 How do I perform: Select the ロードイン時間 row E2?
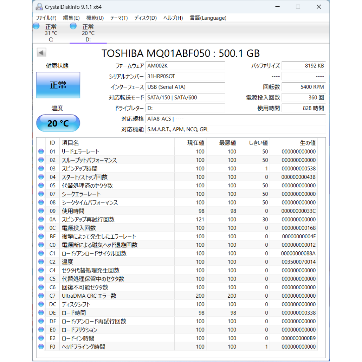177,338
